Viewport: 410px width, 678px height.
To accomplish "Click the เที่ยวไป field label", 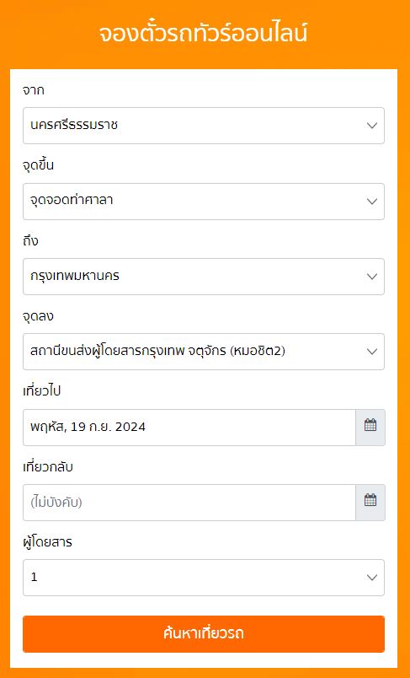I will pos(42,391).
